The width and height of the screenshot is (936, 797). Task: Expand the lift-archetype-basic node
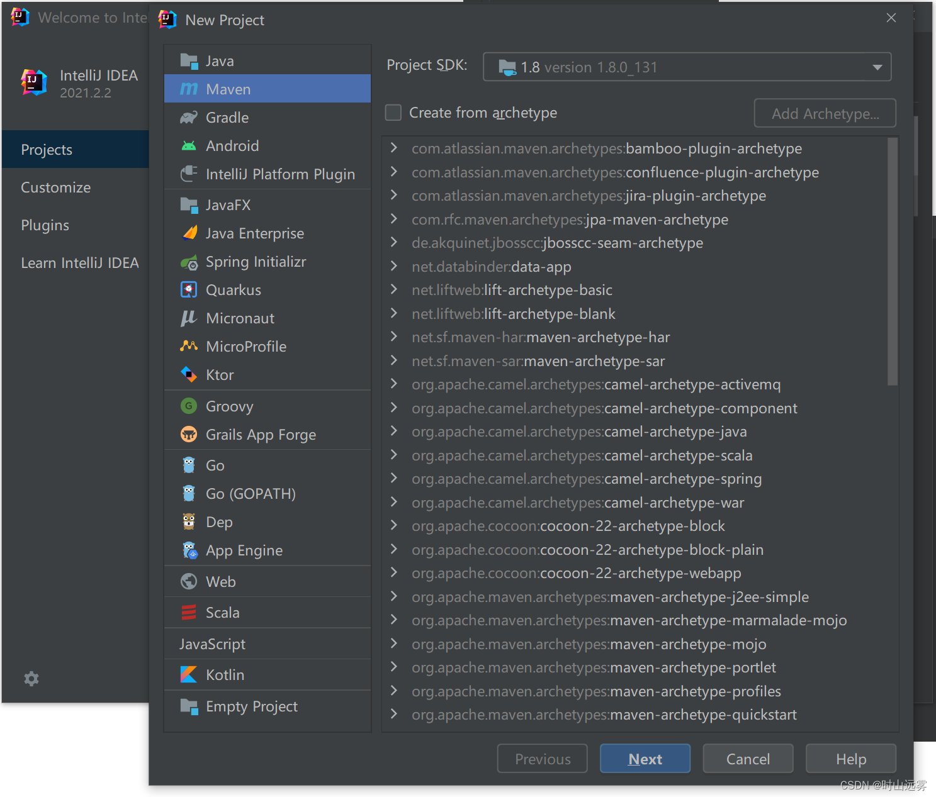point(394,289)
